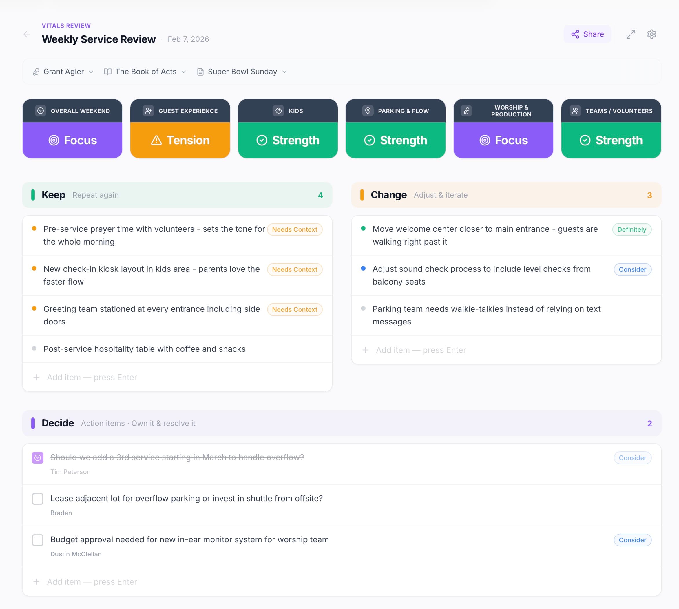Image resolution: width=679 pixels, height=609 pixels.
Task: Click the Teams / Volunteers people icon
Action: coord(575,111)
